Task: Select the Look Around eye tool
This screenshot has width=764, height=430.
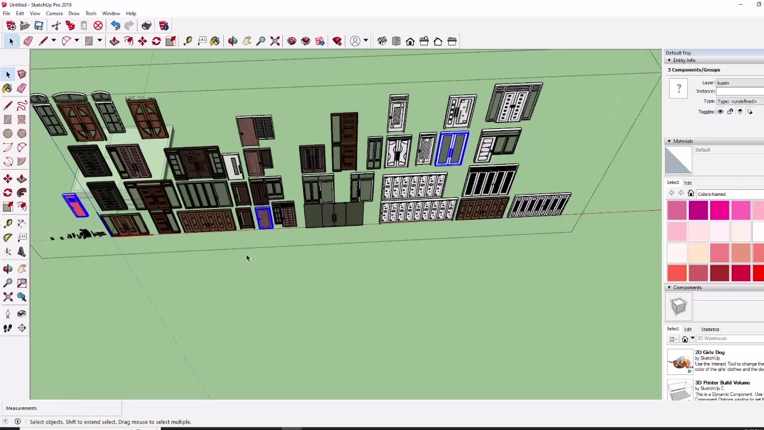Action: point(21,314)
